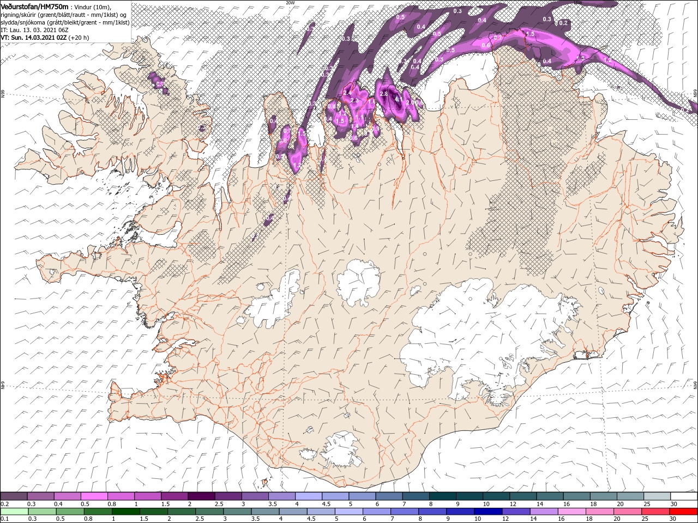Image resolution: width=698 pixels, height=523 pixels.
Task: Select bottom-row swatch between 0.1 and 0.3
Action: coord(14,512)
